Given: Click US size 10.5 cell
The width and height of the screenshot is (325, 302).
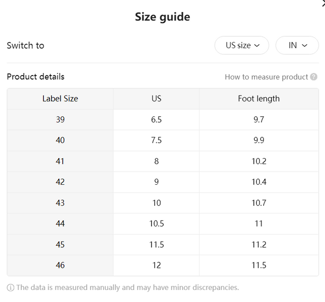Looking at the screenshot, I should 156,224.
